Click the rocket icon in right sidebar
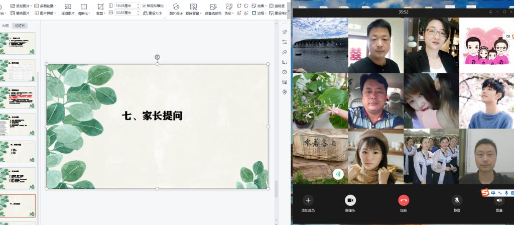This screenshot has height=225, width=514. [285, 32]
